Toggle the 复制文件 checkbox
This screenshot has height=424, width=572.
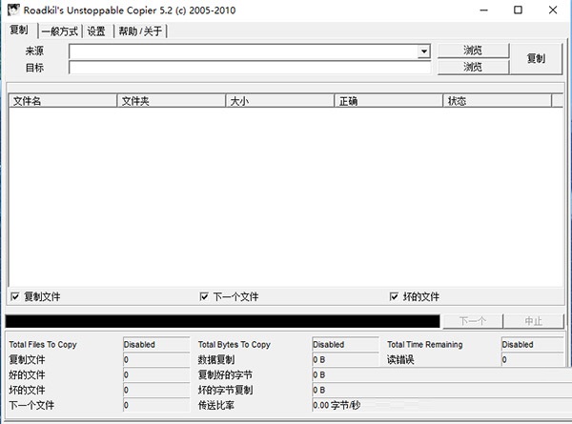tap(15, 296)
